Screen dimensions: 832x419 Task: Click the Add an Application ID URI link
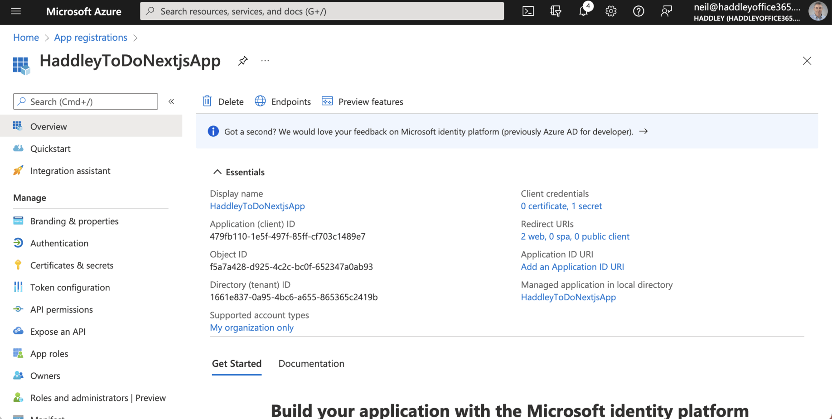click(572, 267)
